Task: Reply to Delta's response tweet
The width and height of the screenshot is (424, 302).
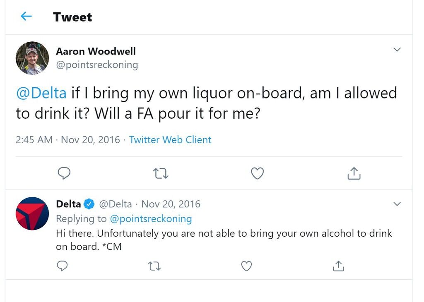Action: coord(63,266)
